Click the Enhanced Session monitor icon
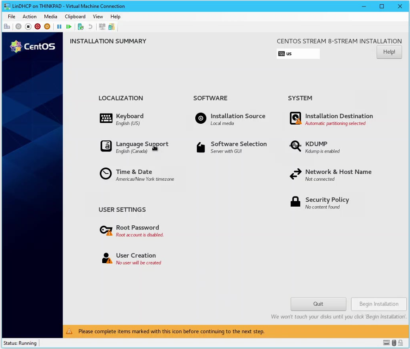Image resolution: width=410 pixels, height=349 pixels. click(102, 26)
